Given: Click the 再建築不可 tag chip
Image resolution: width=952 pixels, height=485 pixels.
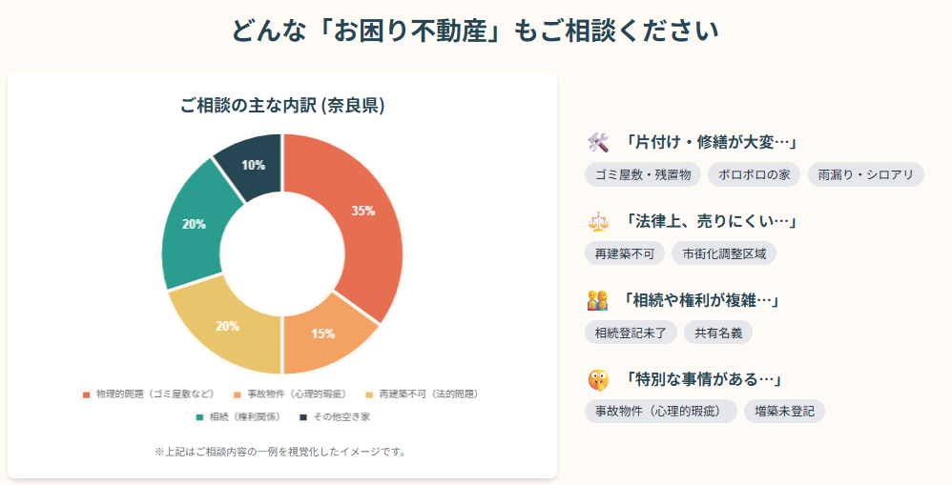Looking at the screenshot, I should (x=624, y=253).
